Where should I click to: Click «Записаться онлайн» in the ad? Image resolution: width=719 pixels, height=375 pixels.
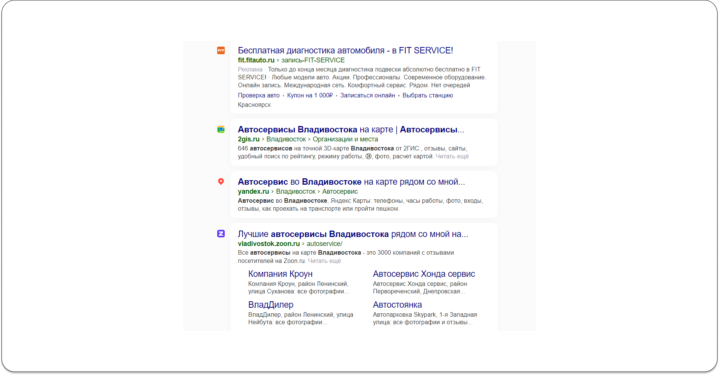click(367, 95)
